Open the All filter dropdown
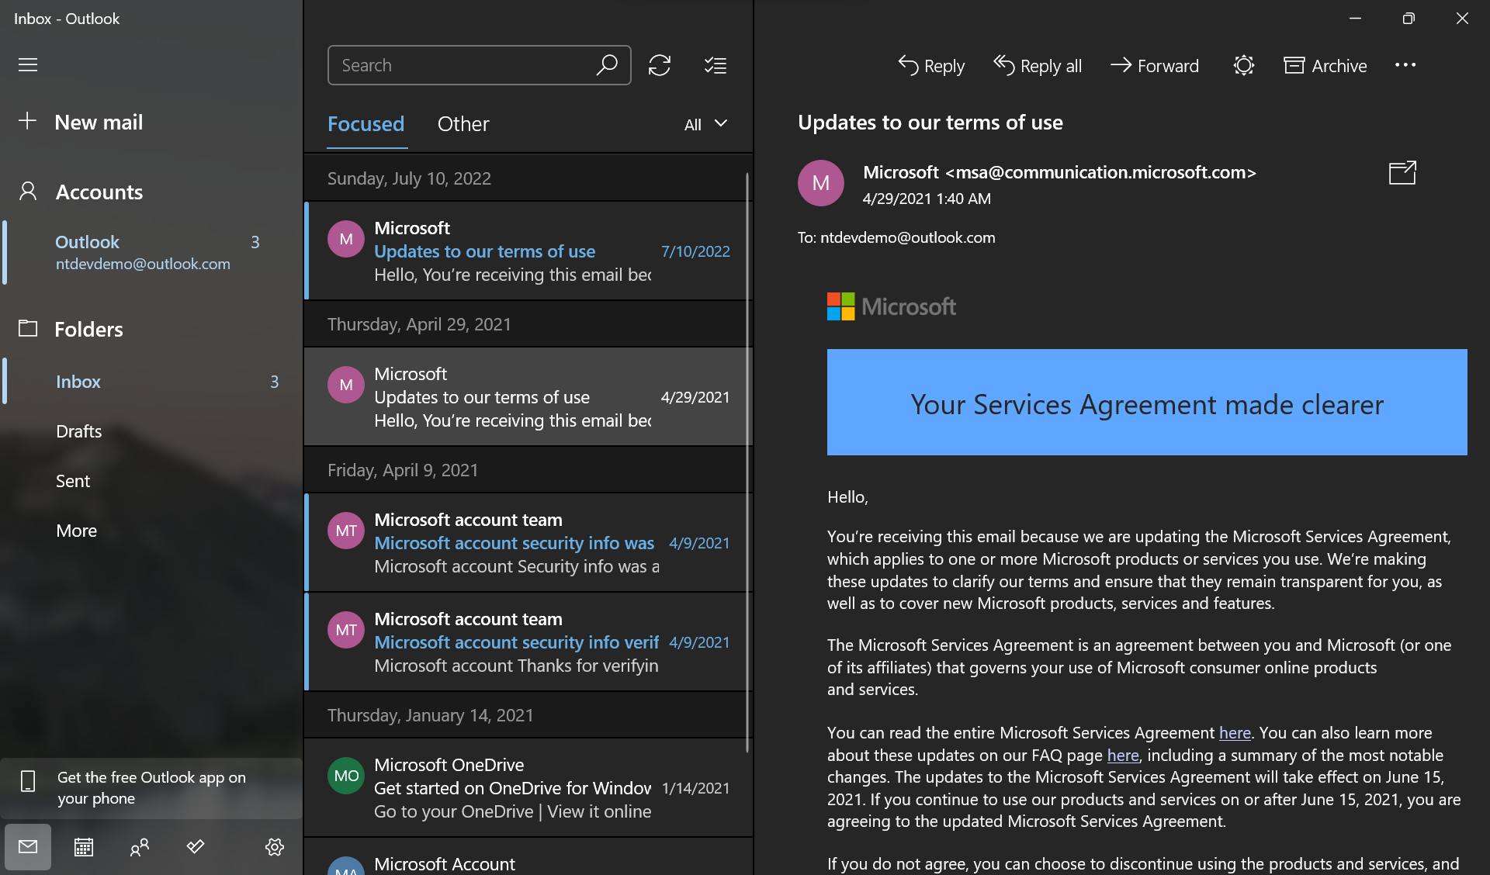 pos(703,124)
